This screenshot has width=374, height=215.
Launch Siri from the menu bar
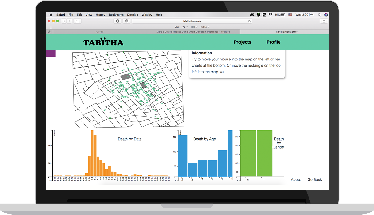point(326,15)
